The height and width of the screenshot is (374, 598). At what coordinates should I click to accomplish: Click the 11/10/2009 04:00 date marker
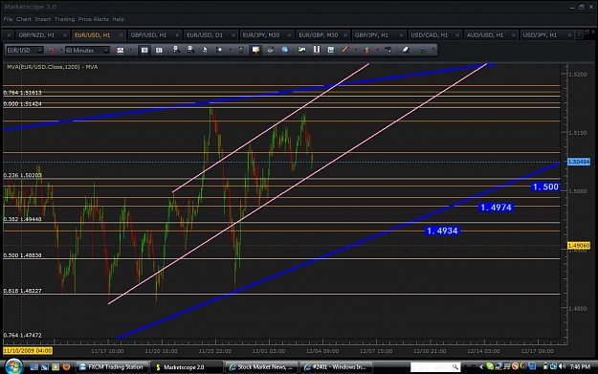(x=28, y=351)
